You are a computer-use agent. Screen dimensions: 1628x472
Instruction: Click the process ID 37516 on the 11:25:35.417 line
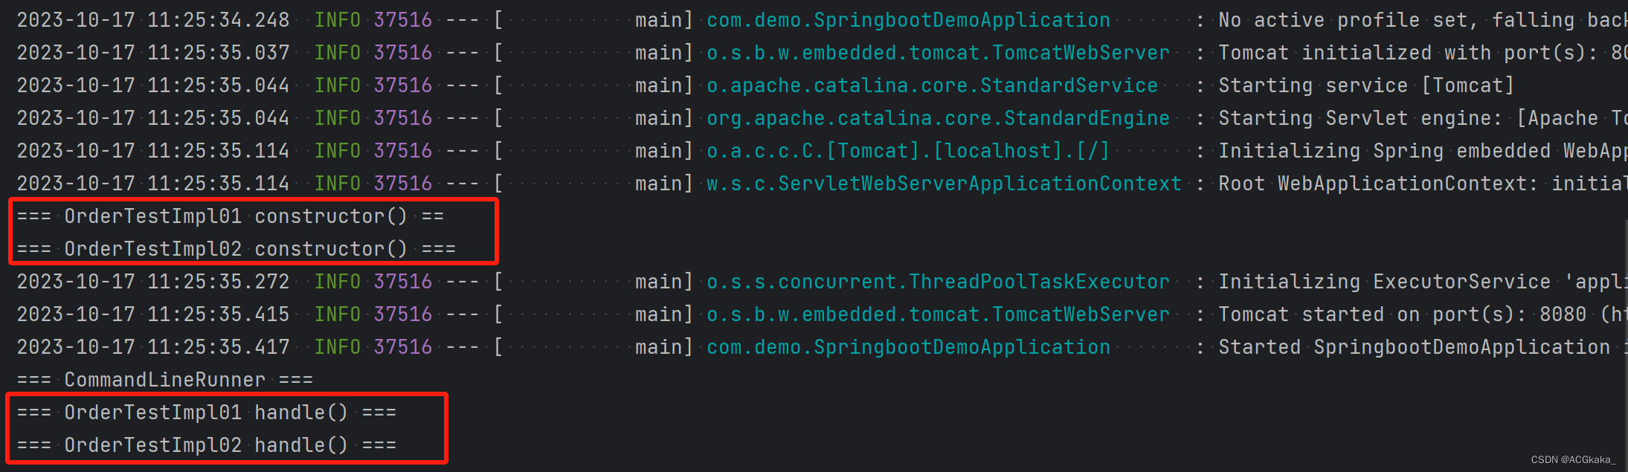click(403, 348)
